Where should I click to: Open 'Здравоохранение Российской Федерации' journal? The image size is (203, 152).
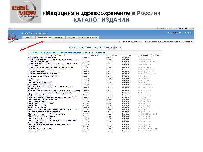click(x=47, y=93)
